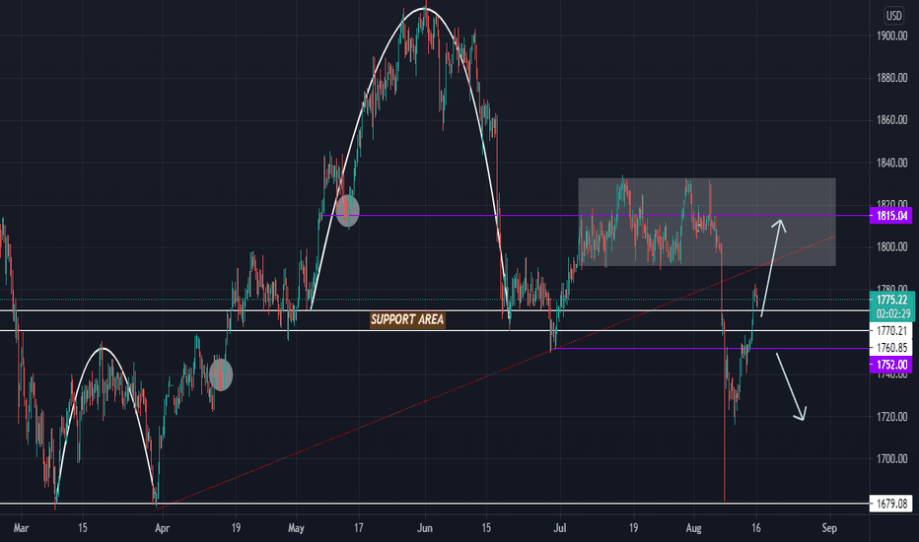
Task: Click the 1700.00 price axis label
Action: pyautogui.click(x=891, y=459)
